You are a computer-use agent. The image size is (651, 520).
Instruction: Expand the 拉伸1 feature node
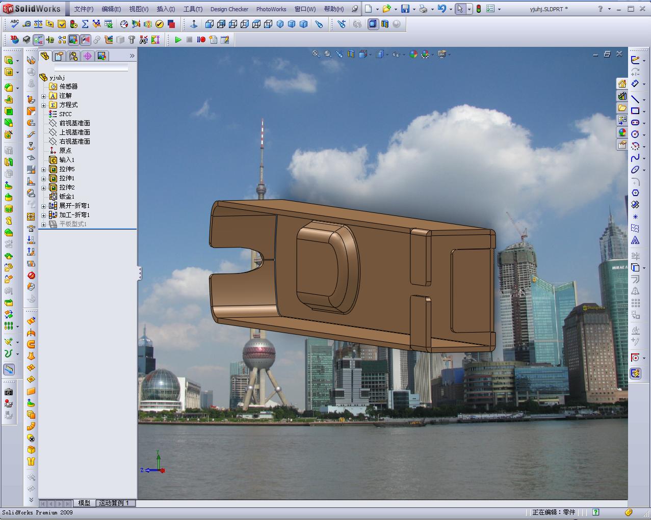[43, 178]
